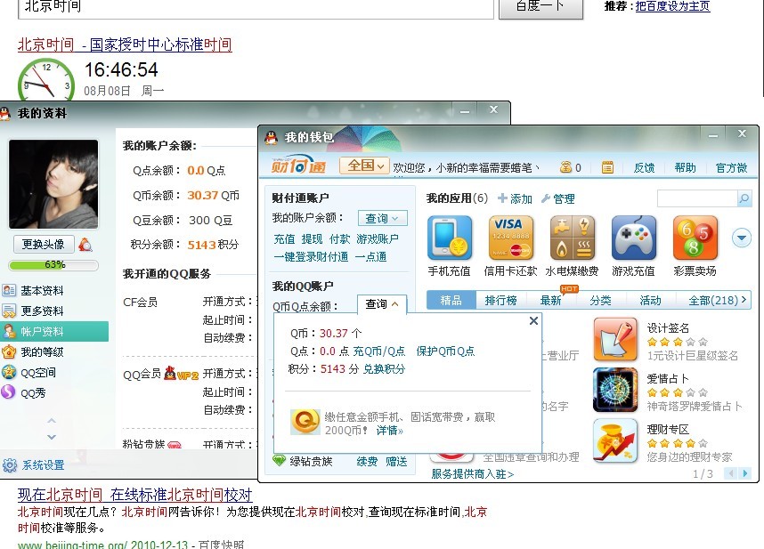The width and height of the screenshot is (764, 549).
Task: Click the icon next to 更换头像 button
Action: coord(85,245)
